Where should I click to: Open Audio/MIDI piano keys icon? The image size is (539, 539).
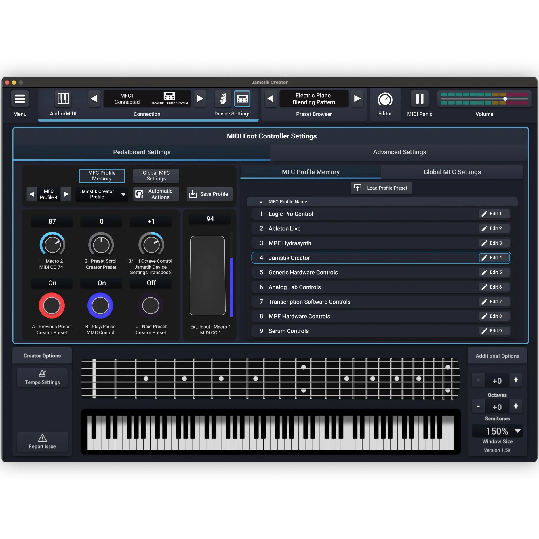63,99
